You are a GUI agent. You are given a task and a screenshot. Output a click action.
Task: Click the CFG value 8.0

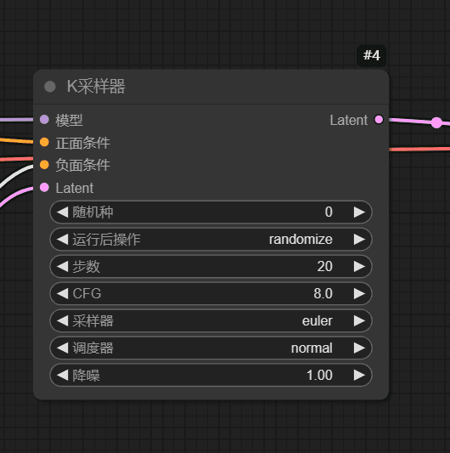(323, 293)
